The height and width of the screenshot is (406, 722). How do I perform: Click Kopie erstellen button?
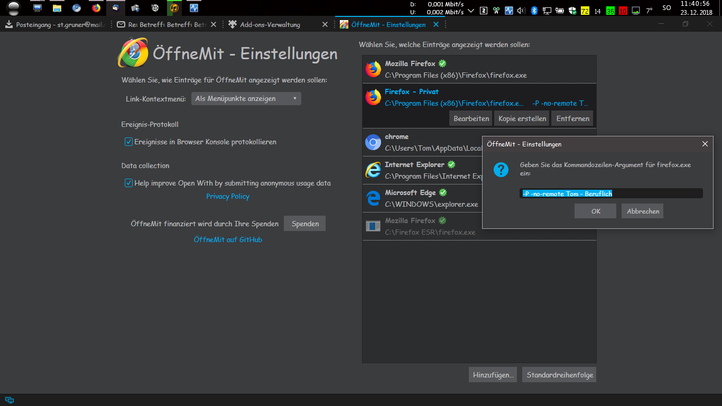[522, 118]
